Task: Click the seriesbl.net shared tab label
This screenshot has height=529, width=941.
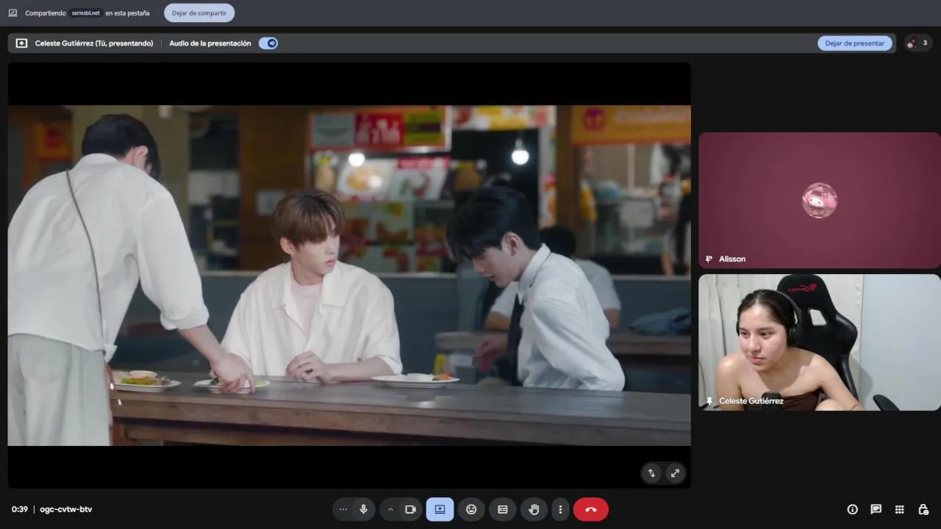Action: (x=85, y=12)
